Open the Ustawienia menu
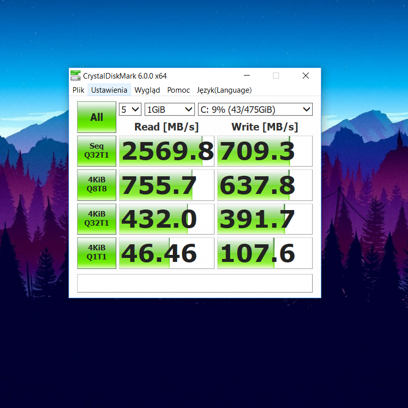The height and width of the screenshot is (408, 408). coord(109,90)
